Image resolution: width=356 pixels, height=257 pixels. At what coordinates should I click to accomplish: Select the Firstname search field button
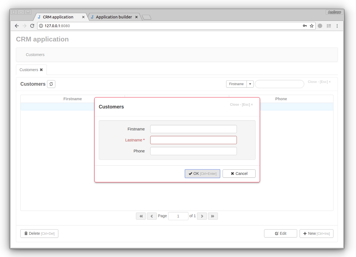236,84
